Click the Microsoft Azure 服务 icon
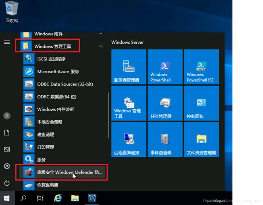The width and height of the screenshot is (263, 205). click(x=29, y=71)
